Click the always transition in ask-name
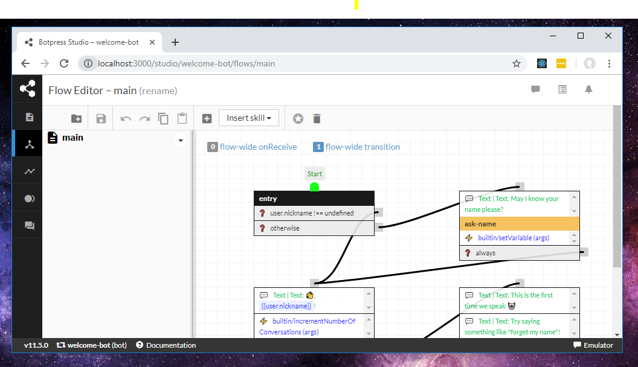Screen dimensions: 638x367 pos(519,253)
